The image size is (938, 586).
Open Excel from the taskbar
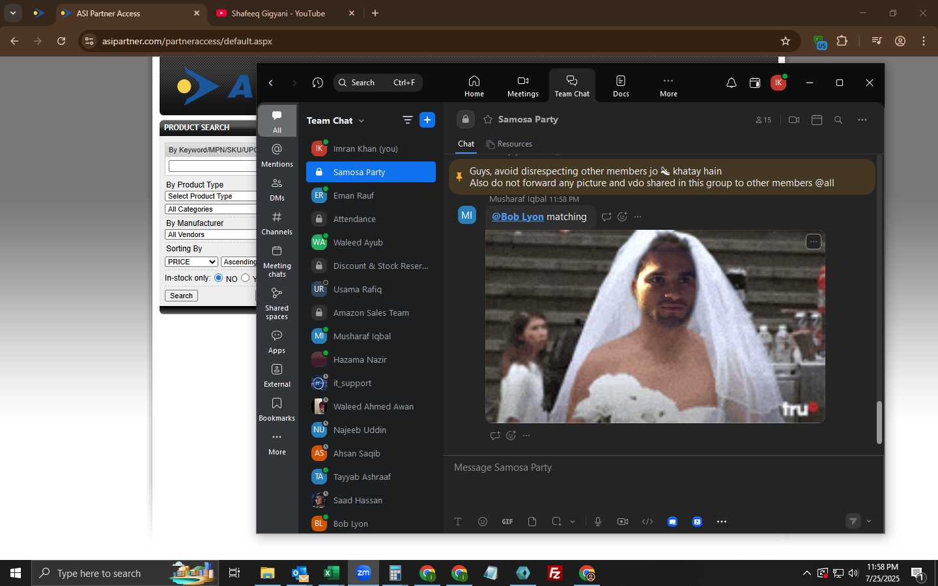(332, 573)
